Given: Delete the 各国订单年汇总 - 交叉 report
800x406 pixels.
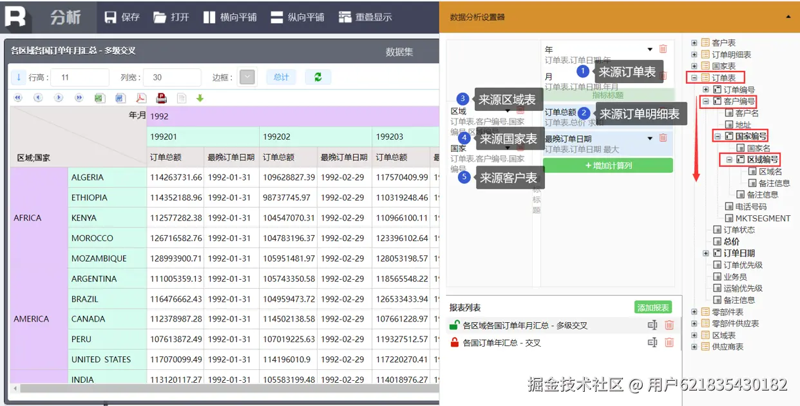Looking at the screenshot, I should point(669,343).
